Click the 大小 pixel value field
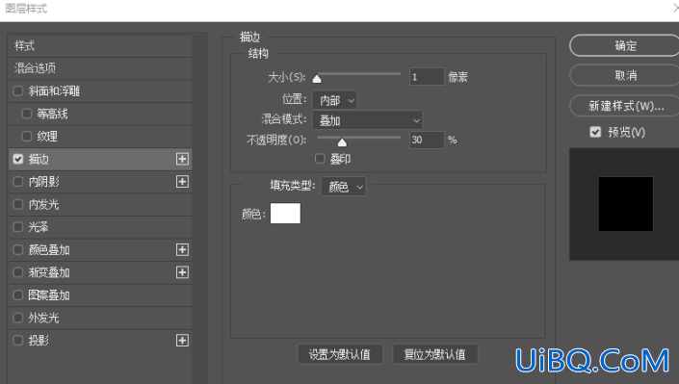This screenshot has width=679, height=384. click(x=427, y=77)
